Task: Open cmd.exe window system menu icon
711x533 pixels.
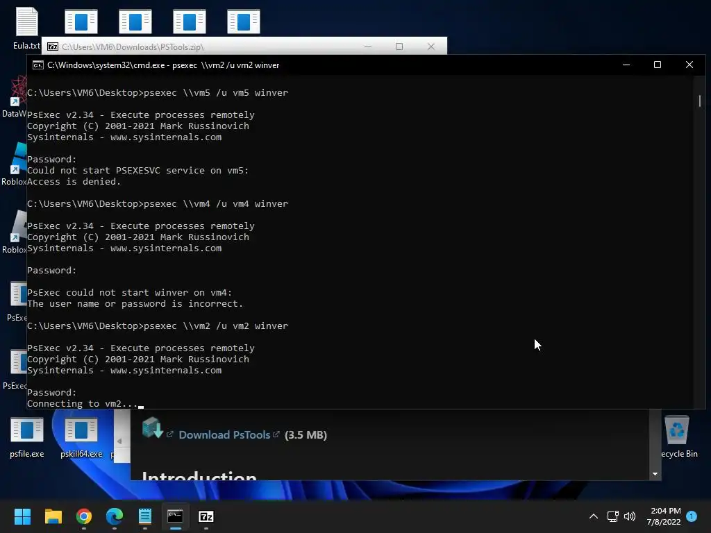Action: (38, 65)
